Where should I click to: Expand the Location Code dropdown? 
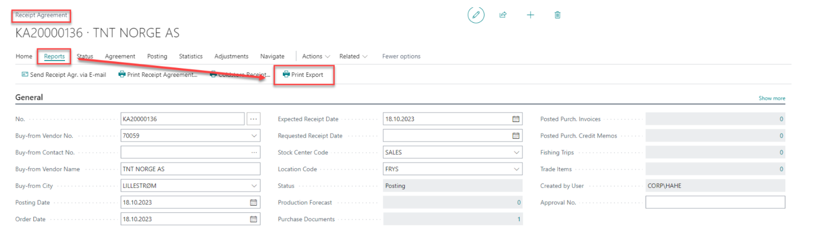[x=516, y=169]
